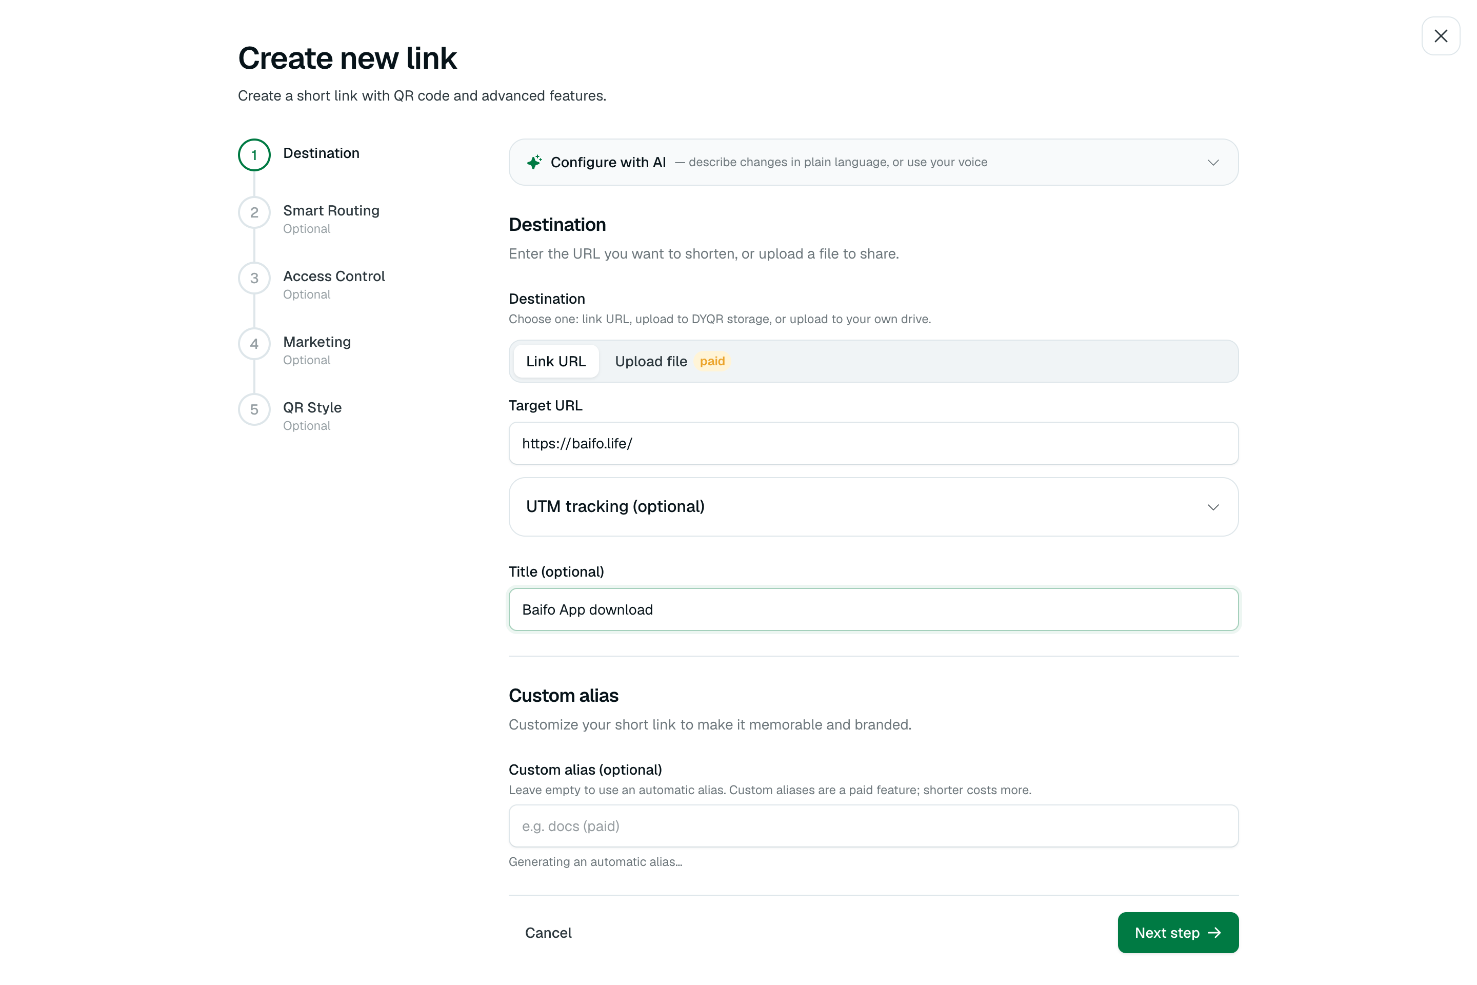1477x985 pixels.
Task: Click the 'Custom alias (optional)' field label
Action: [585, 770]
